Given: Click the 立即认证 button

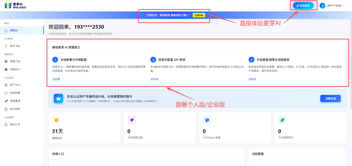Looking at the screenshot, I should pyautogui.click(x=330, y=99).
